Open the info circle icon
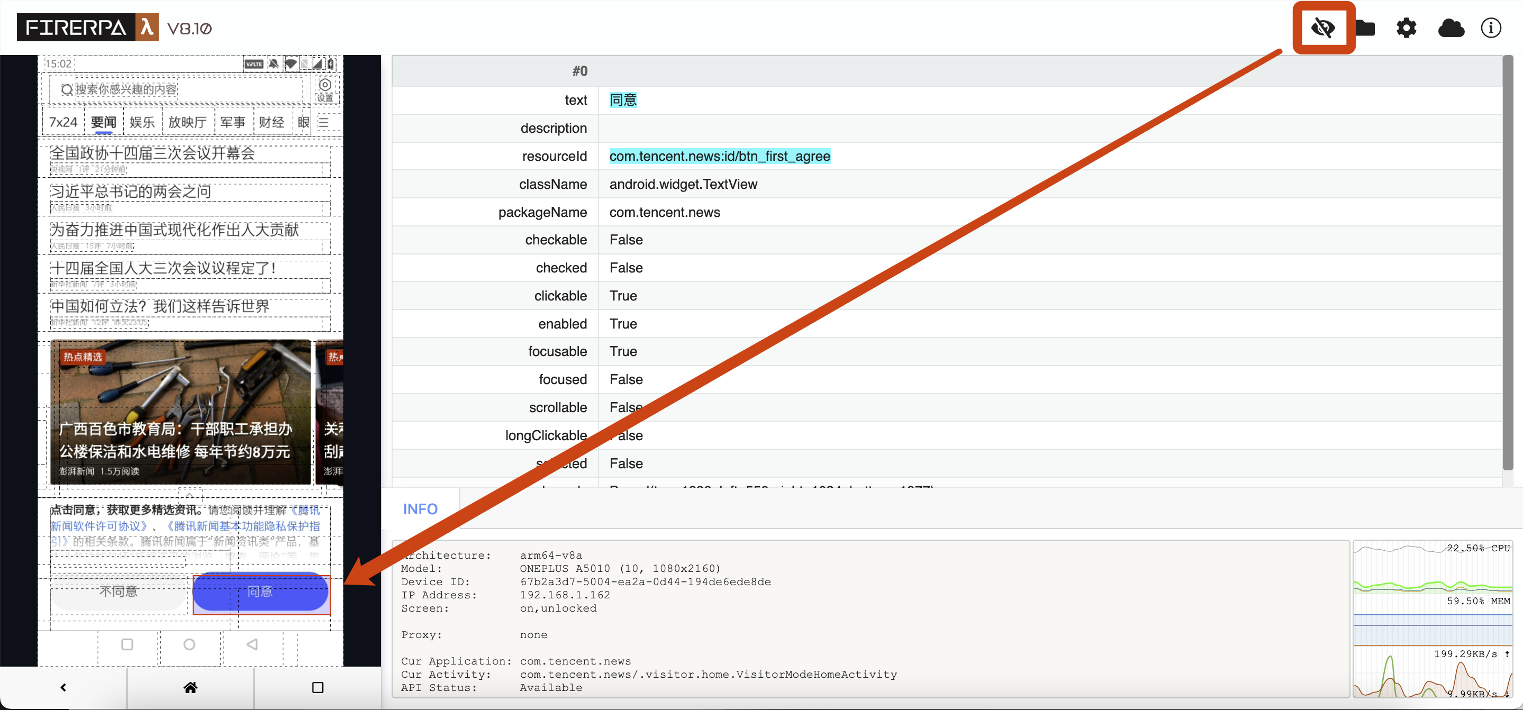 (x=1491, y=28)
